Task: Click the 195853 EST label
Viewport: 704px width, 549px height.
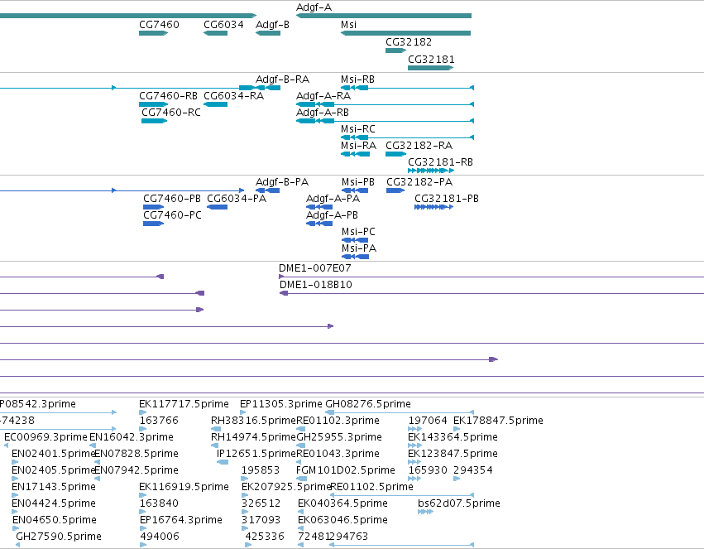Action: (x=261, y=470)
